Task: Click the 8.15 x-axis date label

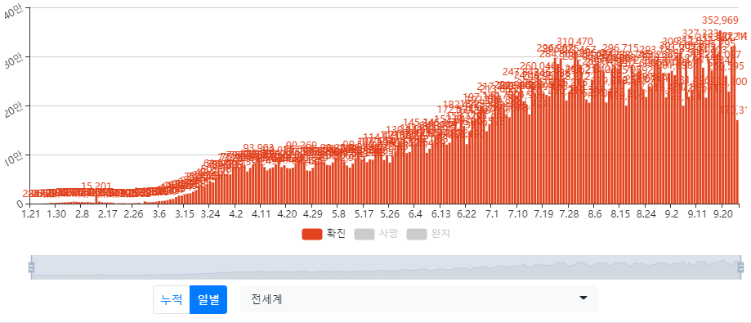Action: click(x=621, y=213)
